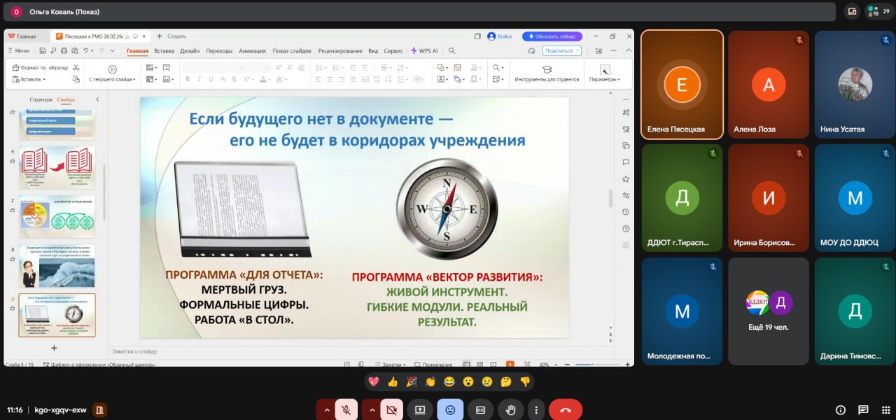Screen dimensions: 896x420
Task: Turn on the camera
Action: (x=391, y=410)
